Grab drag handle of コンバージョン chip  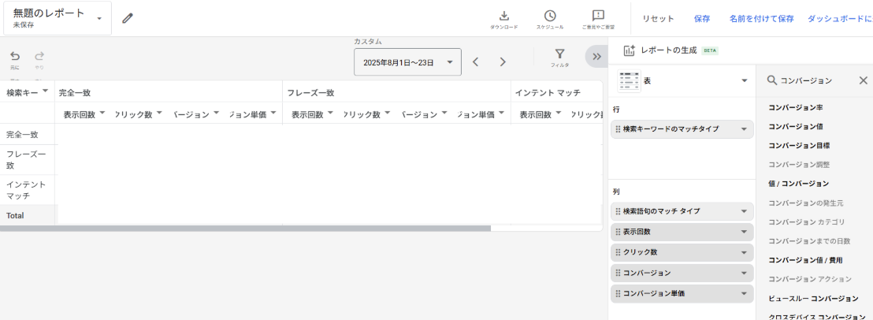(618, 273)
